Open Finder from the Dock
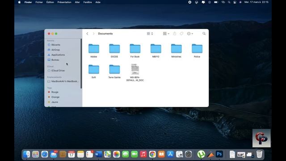The image size is (286, 161). 27,154
